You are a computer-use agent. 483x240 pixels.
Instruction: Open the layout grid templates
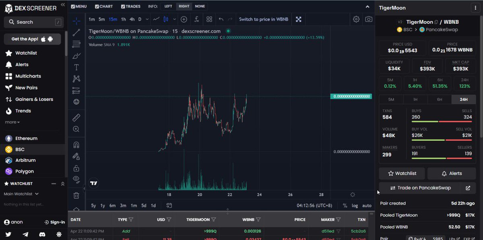tap(209, 19)
